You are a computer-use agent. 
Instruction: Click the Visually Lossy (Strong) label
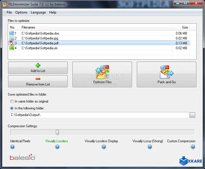point(148,141)
